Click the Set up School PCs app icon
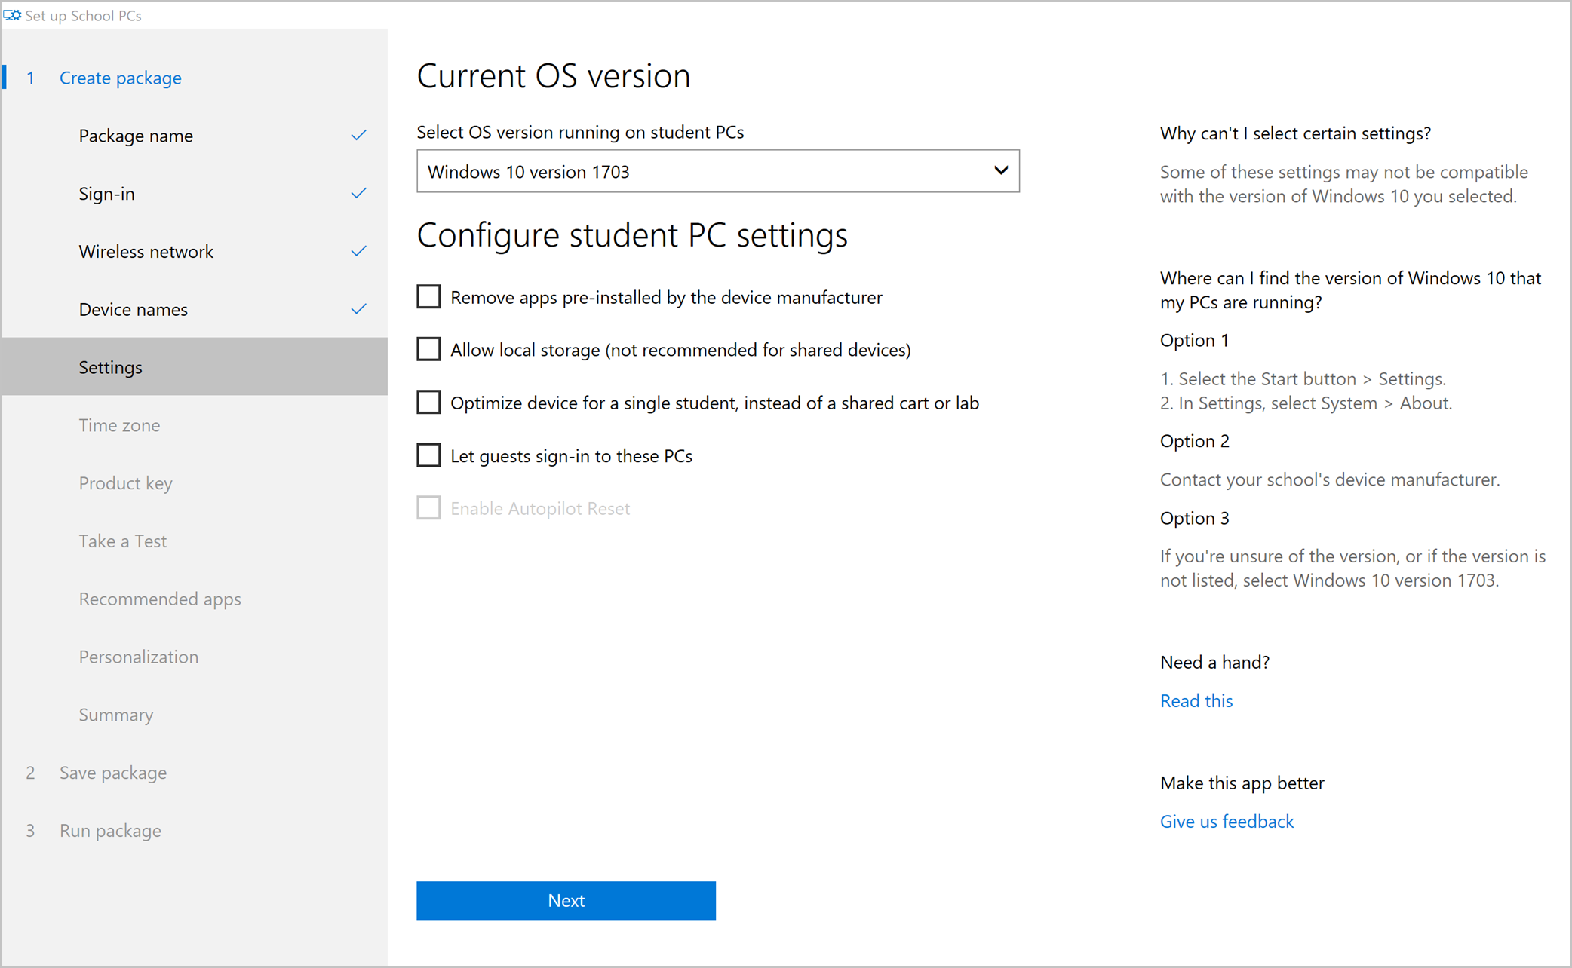Viewport: 1572px width, 968px height. [x=12, y=15]
